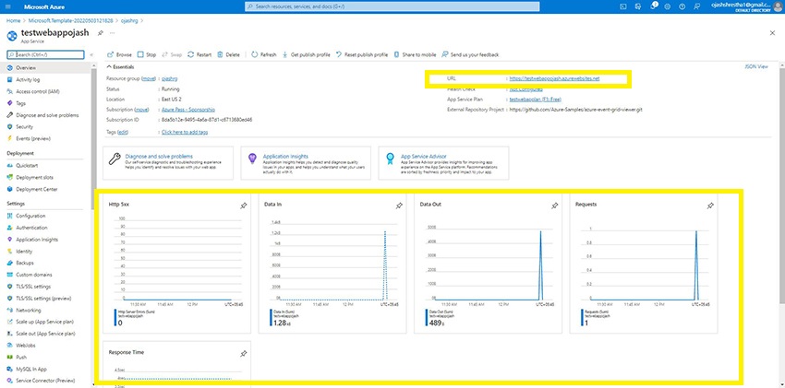
Task: Focus the sidebar Search (Ctrl+/) box
Action: pyautogui.click(x=45, y=55)
